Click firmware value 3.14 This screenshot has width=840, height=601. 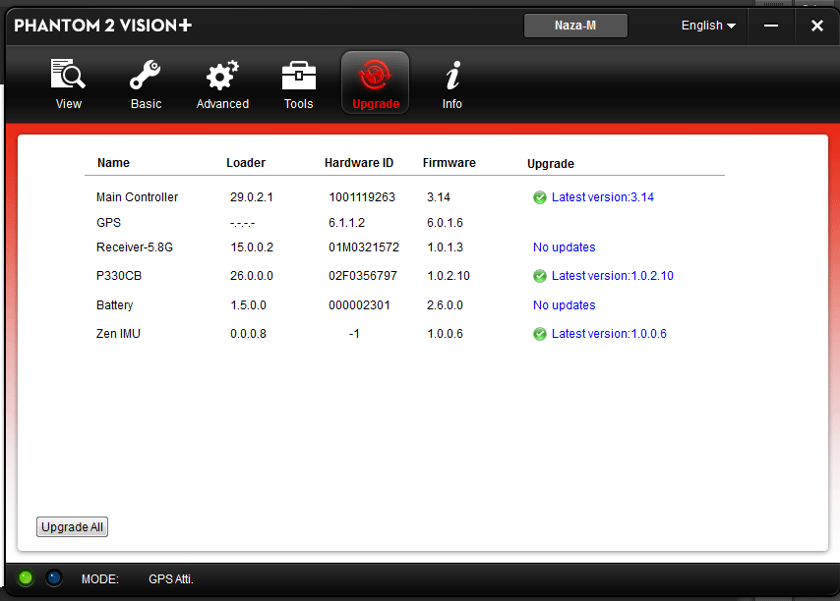tap(439, 197)
